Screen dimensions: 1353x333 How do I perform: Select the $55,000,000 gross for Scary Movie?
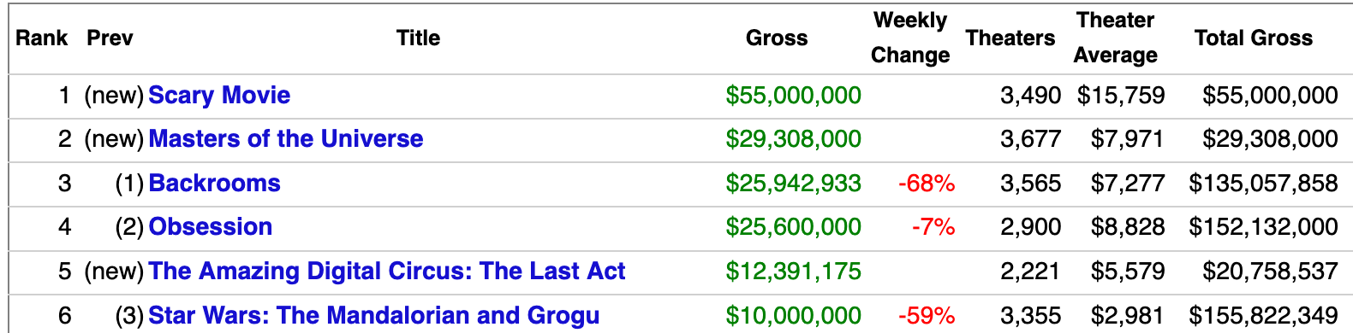(794, 95)
